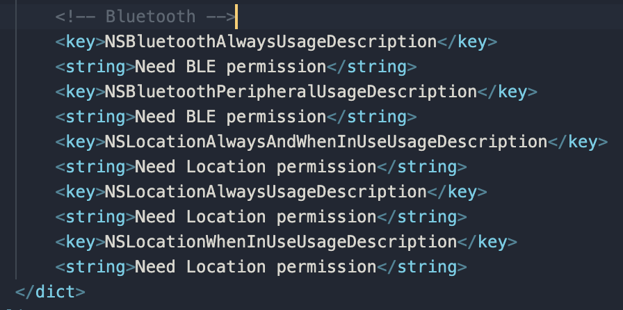Click the closing </dict> tag

tap(50, 292)
